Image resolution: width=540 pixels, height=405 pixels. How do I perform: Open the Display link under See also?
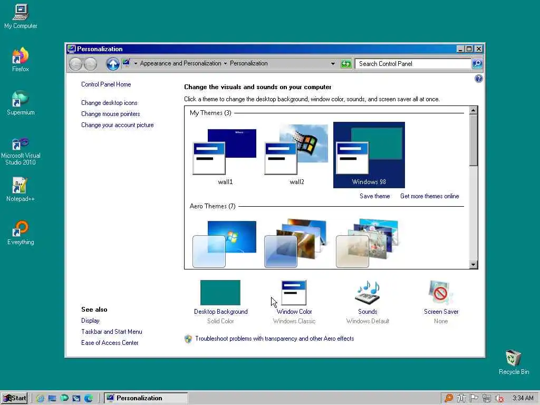point(90,321)
